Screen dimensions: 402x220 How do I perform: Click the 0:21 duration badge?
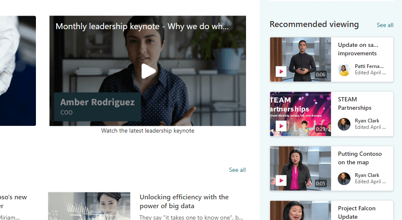point(320,129)
